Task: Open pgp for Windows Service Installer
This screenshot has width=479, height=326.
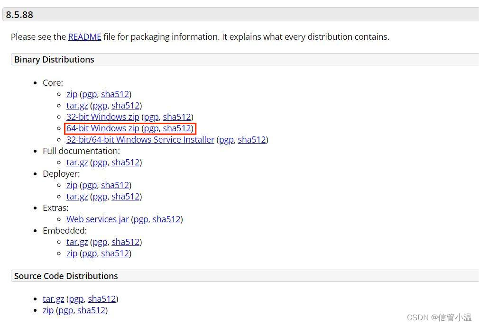Action: tap(226, 140)
